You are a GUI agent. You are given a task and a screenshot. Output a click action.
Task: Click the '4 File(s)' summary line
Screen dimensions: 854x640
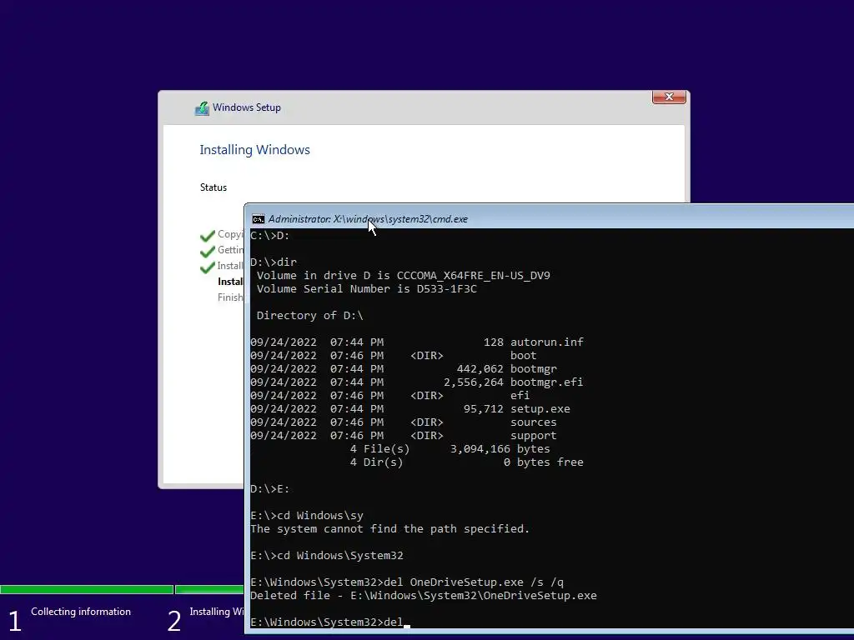(450, 449)
